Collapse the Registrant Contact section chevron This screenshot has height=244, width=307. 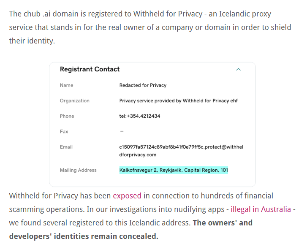point(238,70)
